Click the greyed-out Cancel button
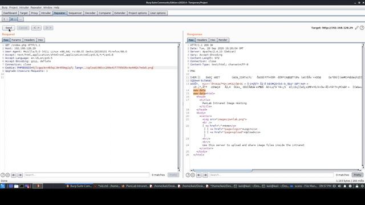The image size is (365, 205). coord(23,28)
